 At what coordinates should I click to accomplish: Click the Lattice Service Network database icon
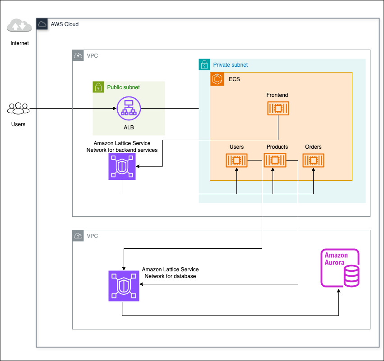[x=124, y=286]
